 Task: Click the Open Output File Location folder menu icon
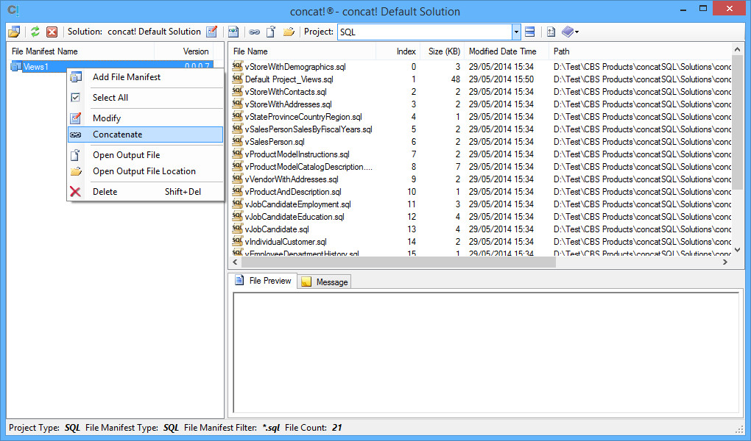[x=76, y=171]
